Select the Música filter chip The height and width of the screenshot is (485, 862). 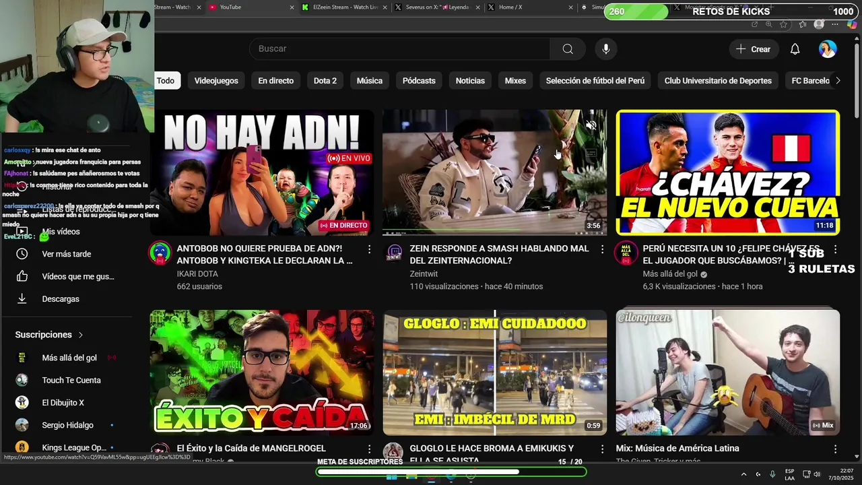[x=369, y=80]
